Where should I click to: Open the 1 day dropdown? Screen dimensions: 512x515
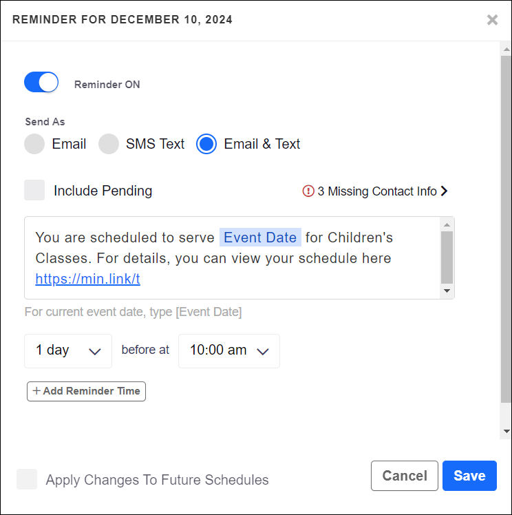(69, 350)
